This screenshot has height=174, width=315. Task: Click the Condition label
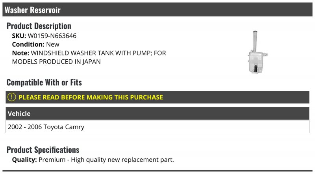point(28,44)
